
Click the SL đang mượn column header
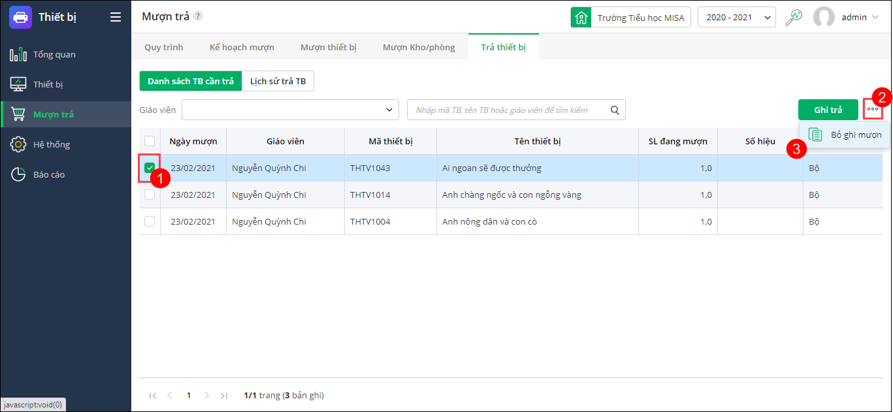coord(678,141)
